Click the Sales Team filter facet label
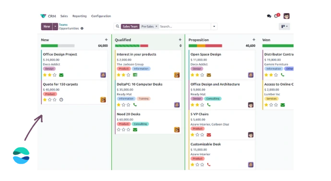Screen dimensions: 331x181 click(x=130, y=26)
